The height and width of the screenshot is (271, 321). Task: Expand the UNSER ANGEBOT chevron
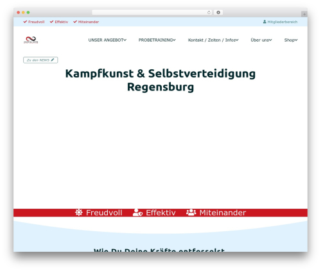point(125,40)
